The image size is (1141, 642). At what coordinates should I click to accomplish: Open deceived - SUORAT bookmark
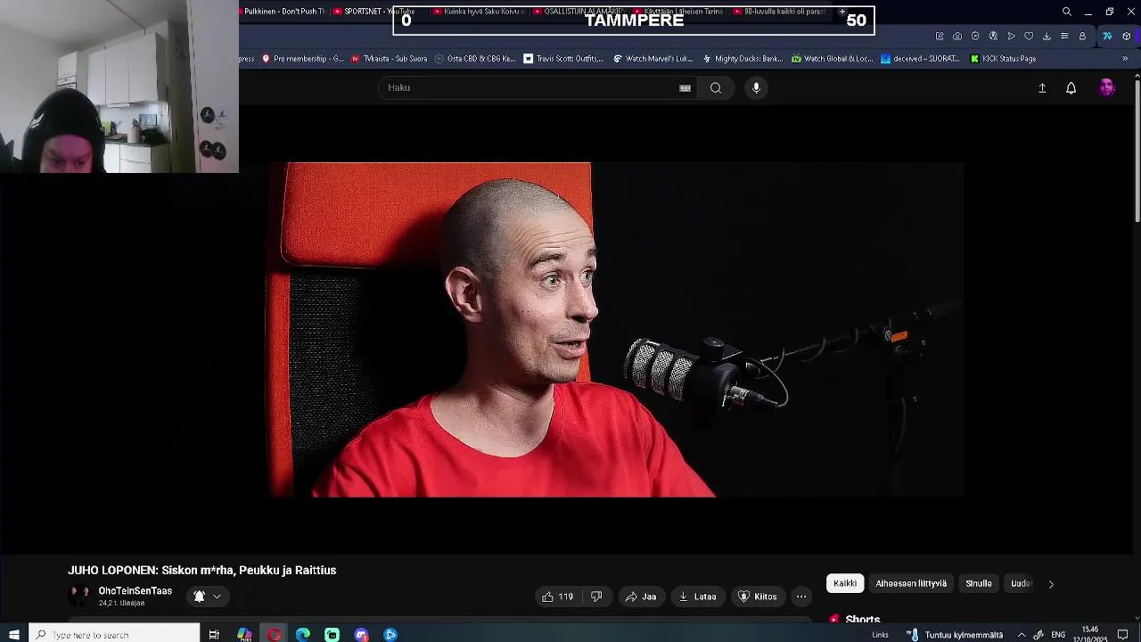point(919,59)
